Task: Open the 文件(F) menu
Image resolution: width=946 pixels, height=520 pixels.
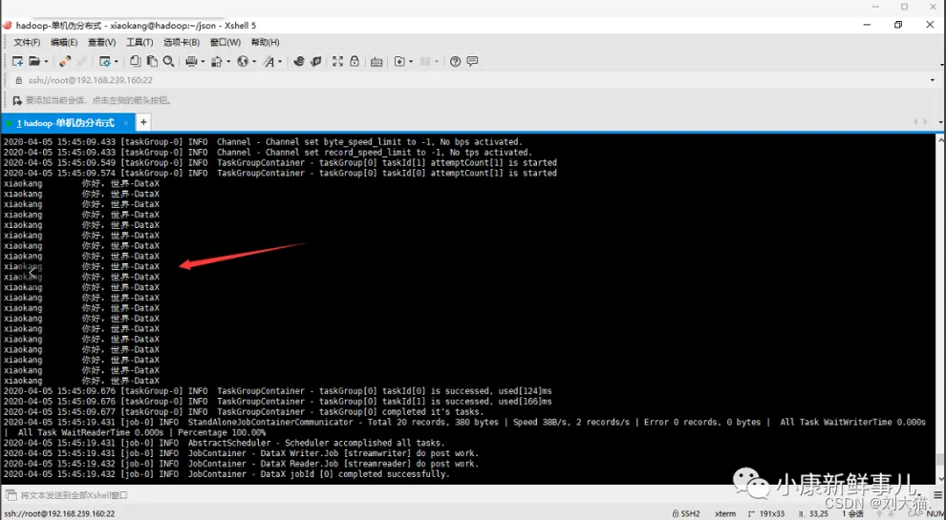Action: pyautogui.click(x=27, y=42)
